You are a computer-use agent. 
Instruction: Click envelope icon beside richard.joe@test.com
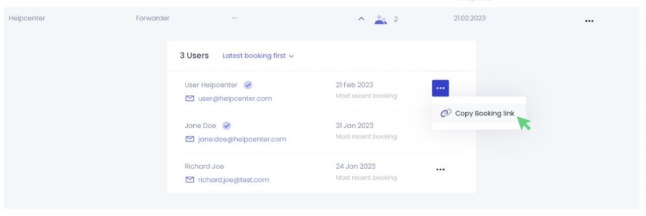(x=190, y=180)
